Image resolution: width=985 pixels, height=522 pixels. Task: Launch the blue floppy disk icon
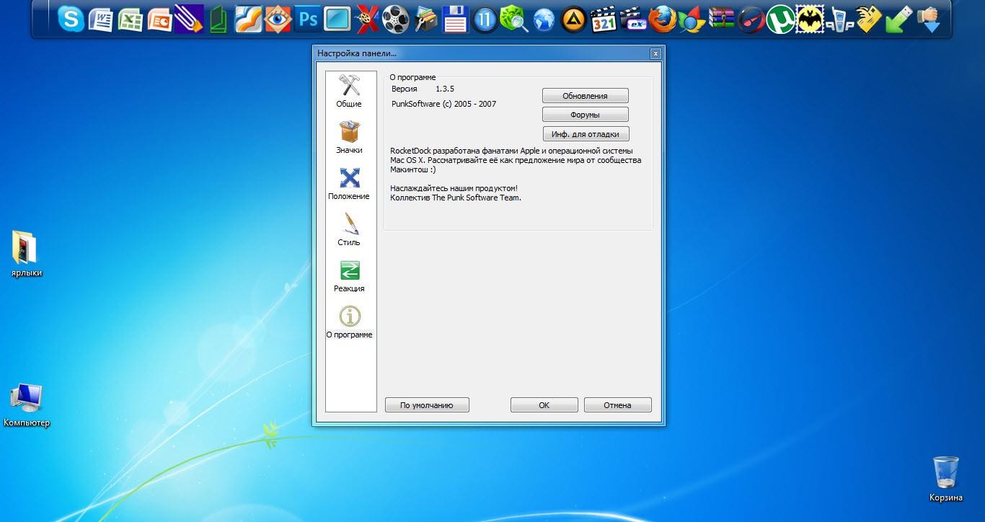coord(455,19)
